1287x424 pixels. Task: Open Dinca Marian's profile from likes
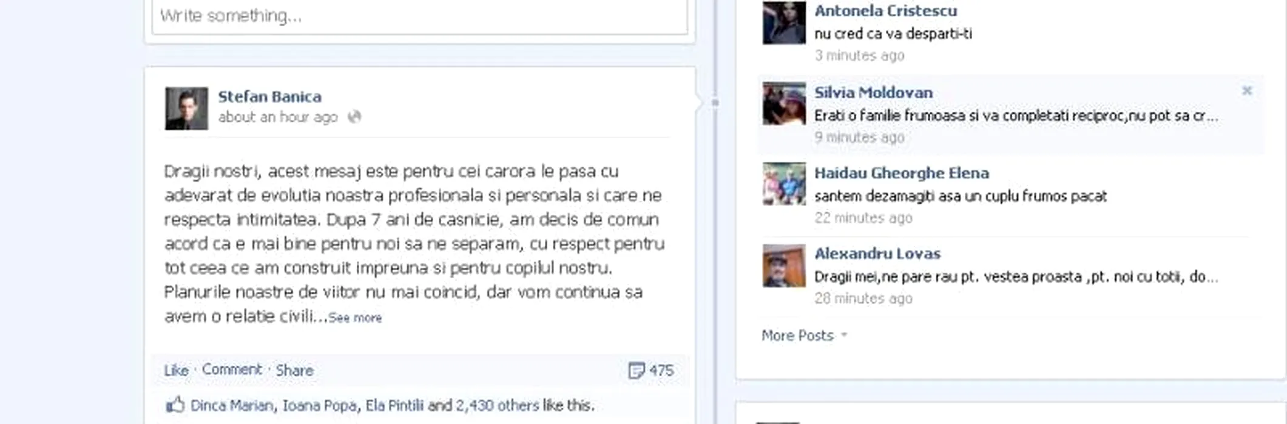(x=232, y=405)
